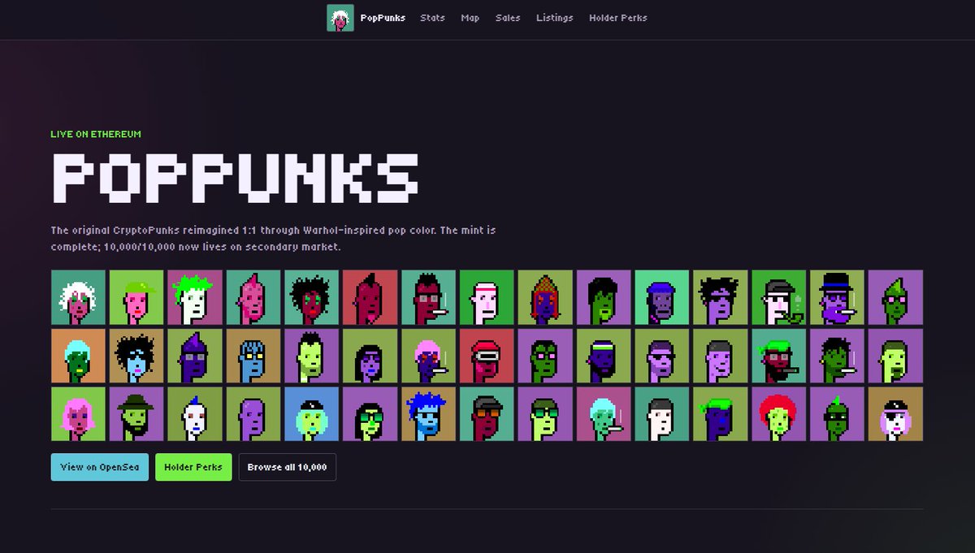Select blue punk with wild blue hair

click(x=428, y=414)
